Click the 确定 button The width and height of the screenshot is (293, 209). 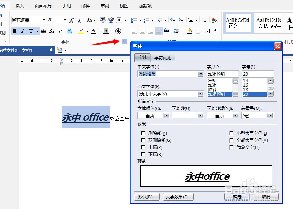coord(237,197)
